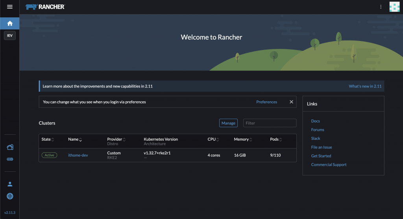Screen dimensions: 403x219
Task: Sort clusters by Pods column
Action: [276, 139]
